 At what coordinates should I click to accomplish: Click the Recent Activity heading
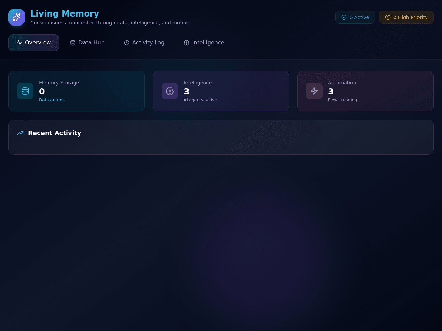coord(55,133)
